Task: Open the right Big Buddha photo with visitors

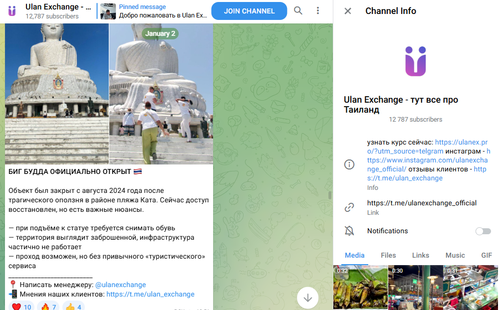Action: 161,94
